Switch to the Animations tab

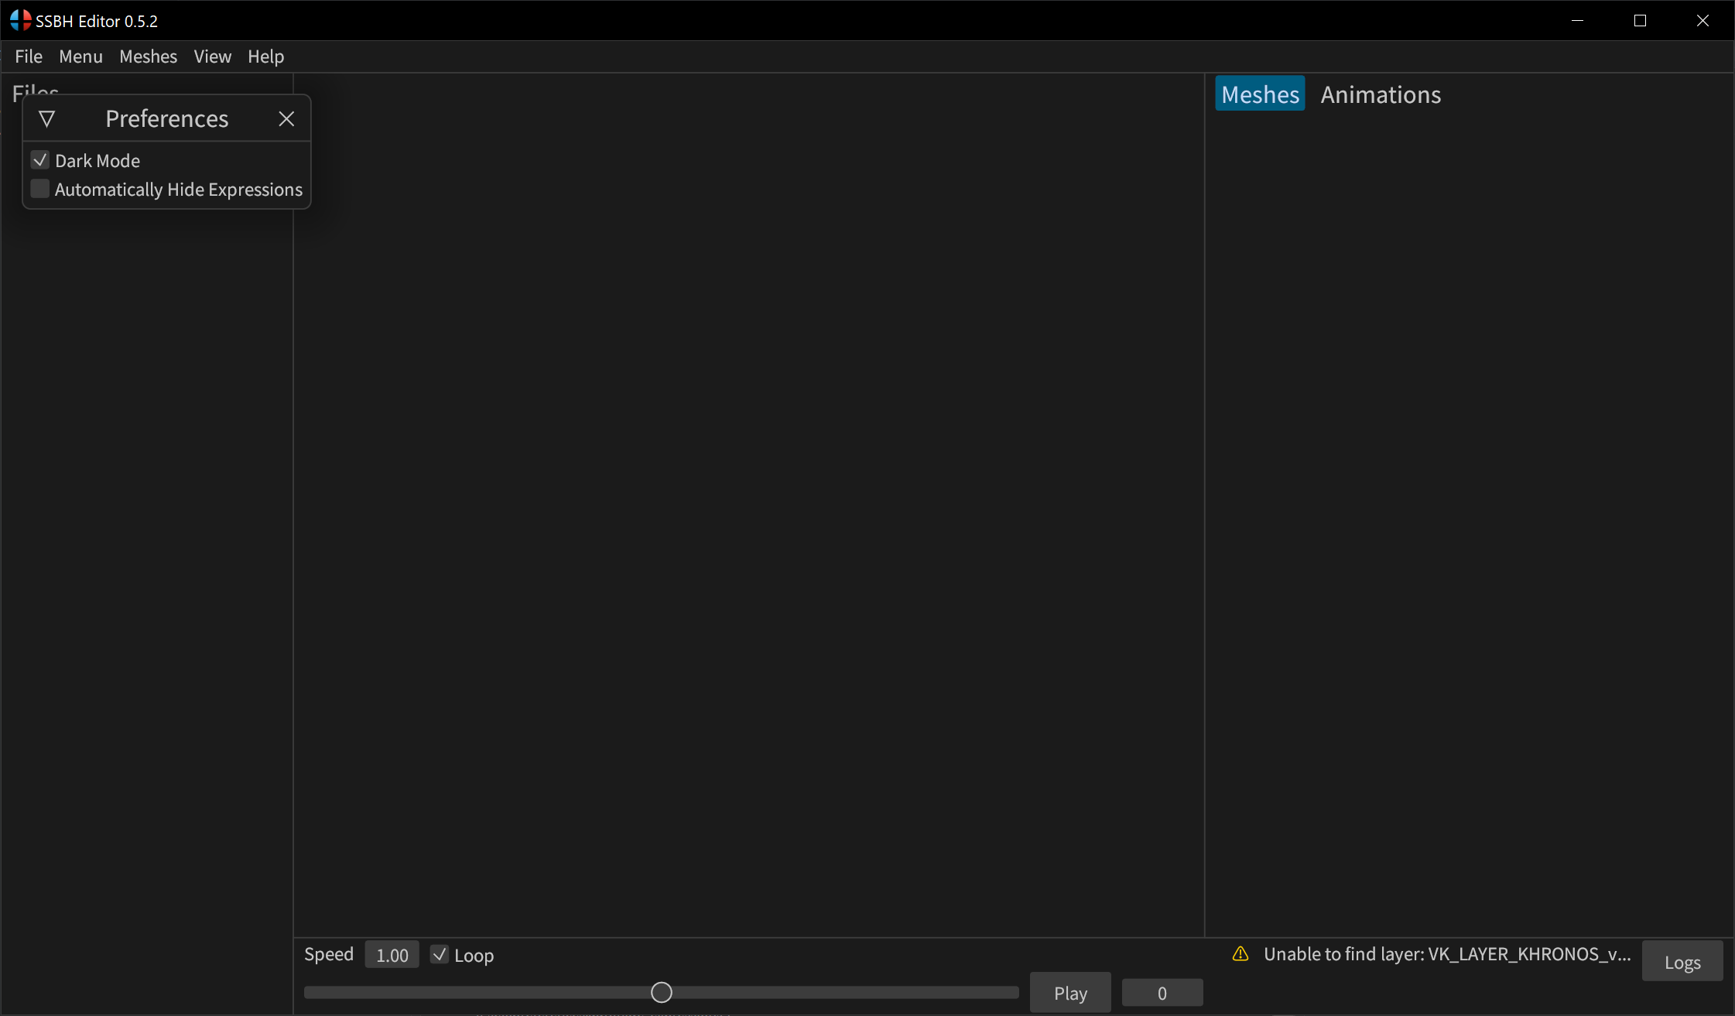(1380, 94)
